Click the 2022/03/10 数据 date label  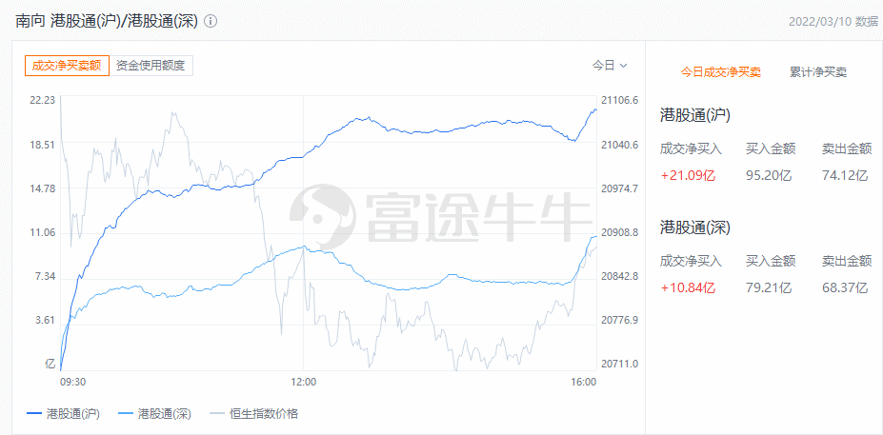click(x=833, y=21)
